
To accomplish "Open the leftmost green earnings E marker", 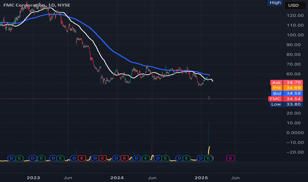I will click(19, 158).
